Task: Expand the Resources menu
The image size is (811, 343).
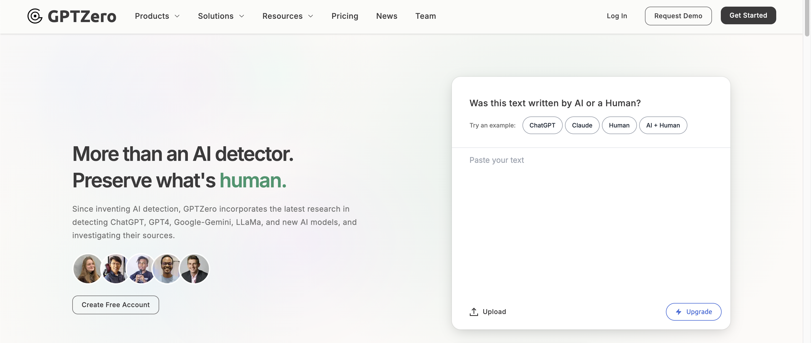Action: coord(287,16)
